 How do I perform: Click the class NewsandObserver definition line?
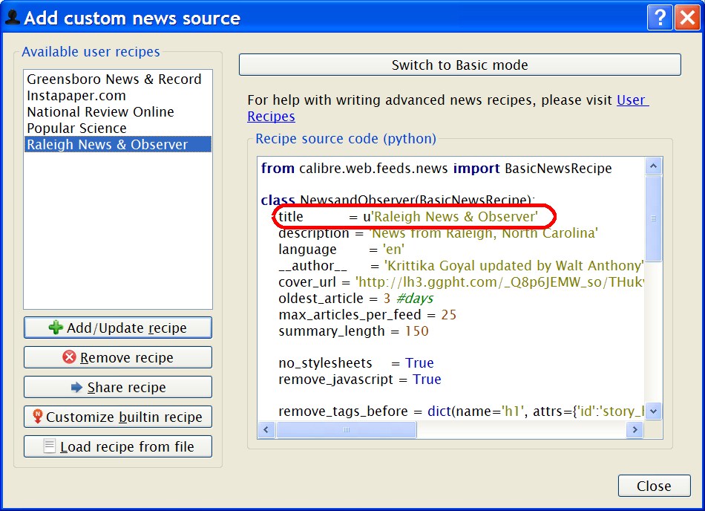pyautogui.click(x=398, y=200)
